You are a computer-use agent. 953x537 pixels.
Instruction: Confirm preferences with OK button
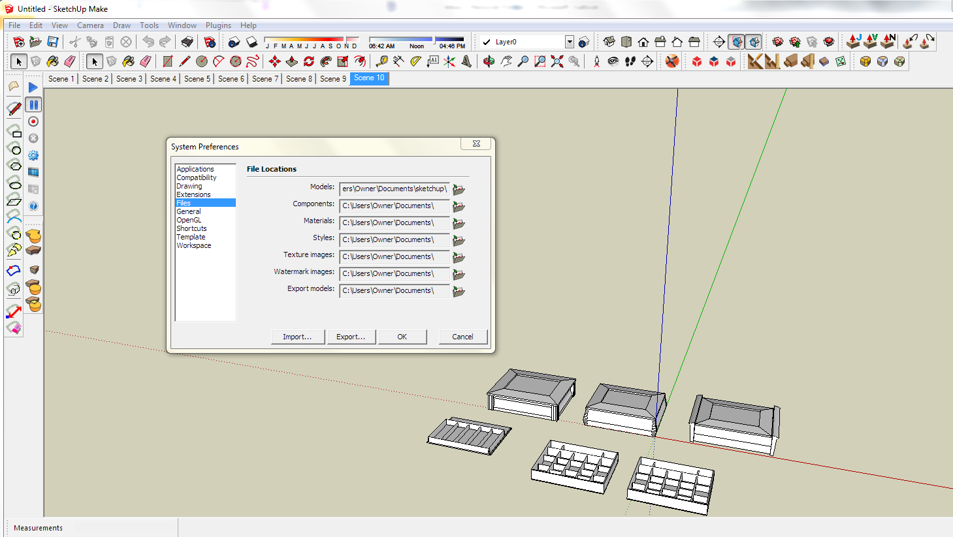click(x=402, y=337)
